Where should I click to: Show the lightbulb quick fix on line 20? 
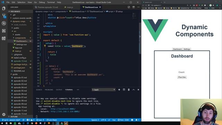click(x=45, y=46)
